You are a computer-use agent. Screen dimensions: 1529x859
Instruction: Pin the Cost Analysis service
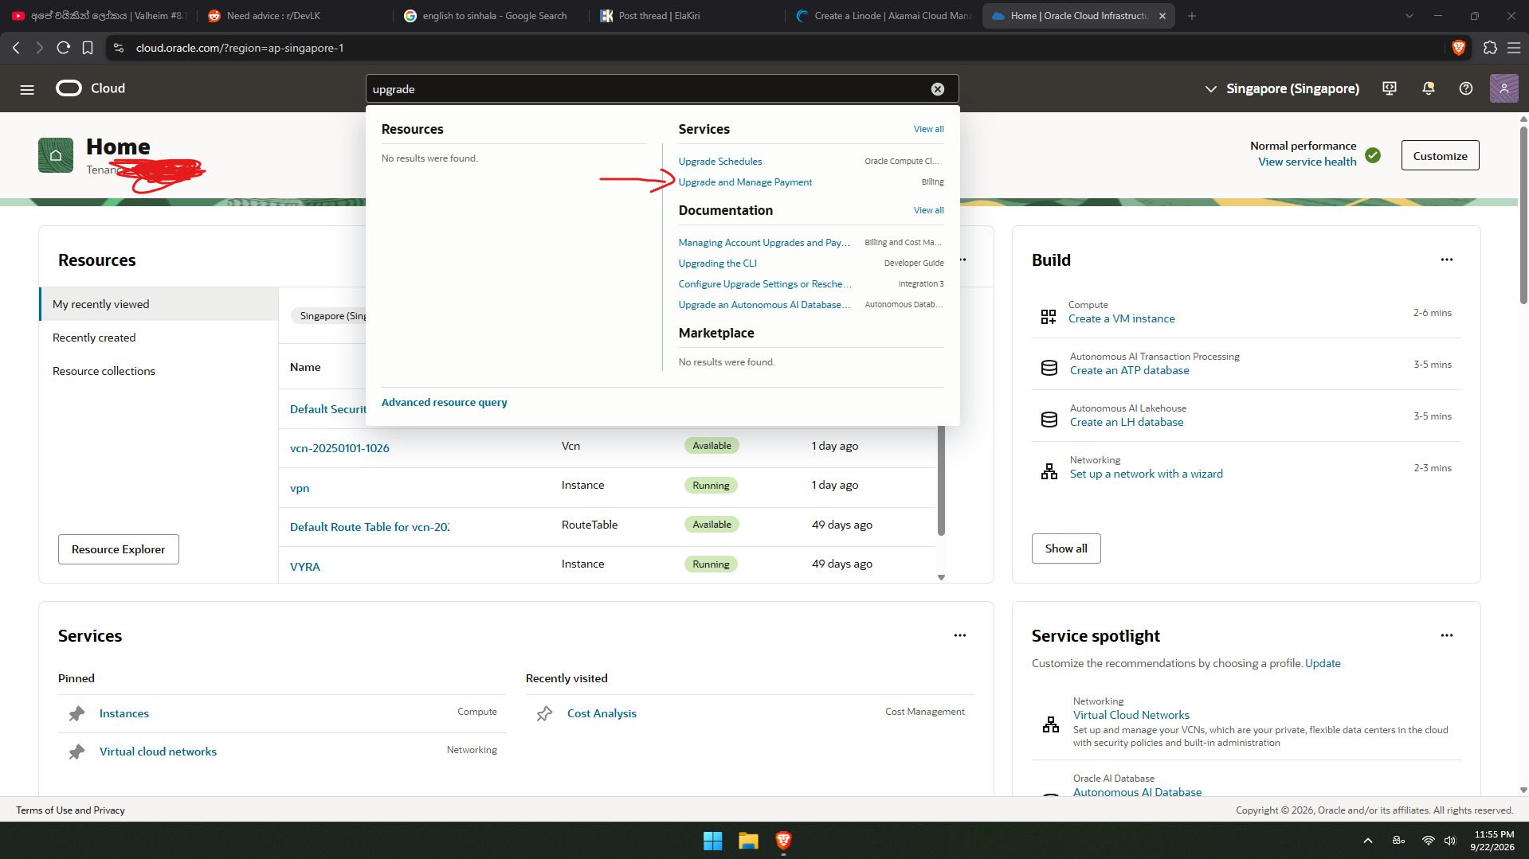544,713
